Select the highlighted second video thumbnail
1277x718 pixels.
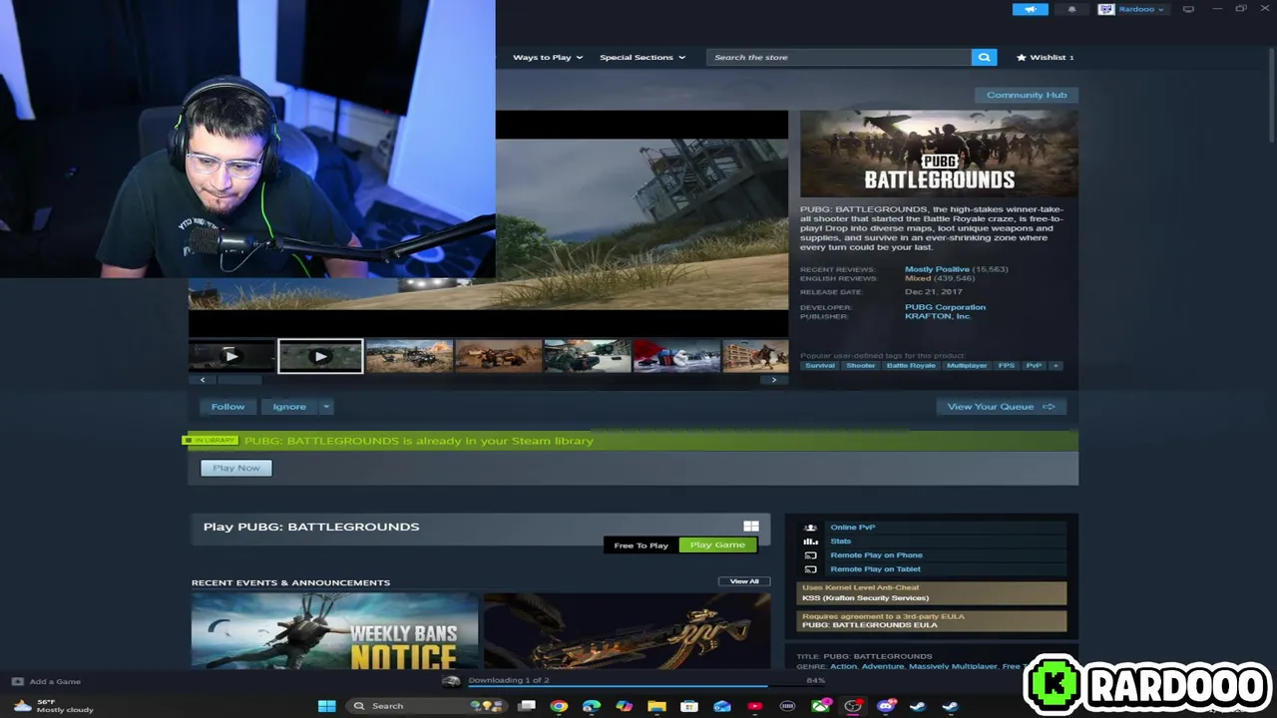320,356
